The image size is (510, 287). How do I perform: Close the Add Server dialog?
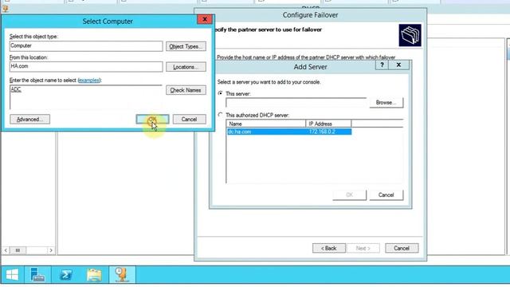tap(398, 65)
